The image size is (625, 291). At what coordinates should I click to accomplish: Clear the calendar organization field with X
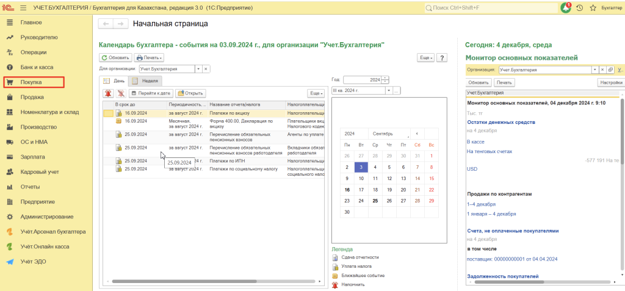[206, 69]
